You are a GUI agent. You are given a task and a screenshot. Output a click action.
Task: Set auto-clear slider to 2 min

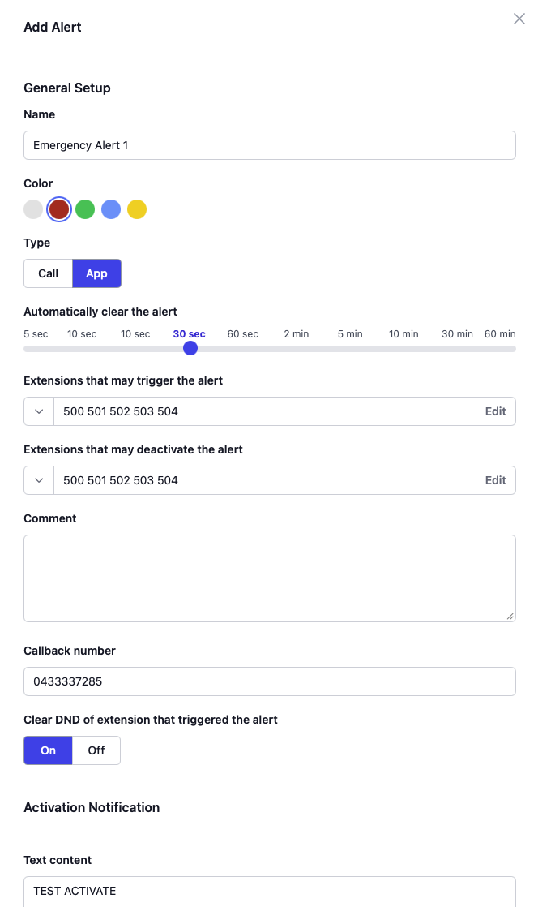point(297,349)
